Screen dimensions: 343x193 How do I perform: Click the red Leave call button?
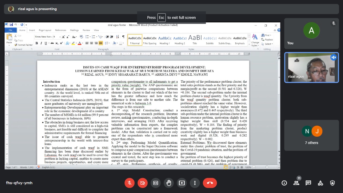coord(210,183)
